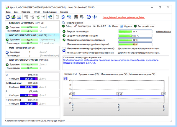
Task: Open the Файл menu
Action: pos(8,12)
